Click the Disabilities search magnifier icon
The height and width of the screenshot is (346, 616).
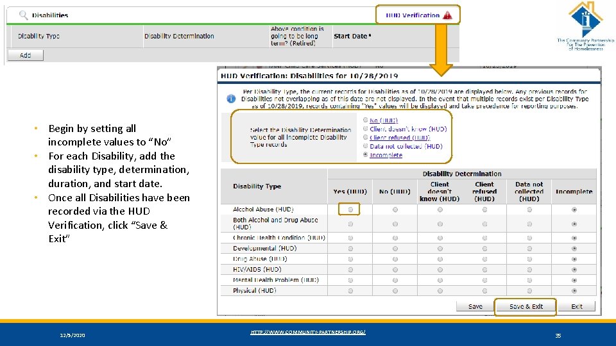(23, 15)
